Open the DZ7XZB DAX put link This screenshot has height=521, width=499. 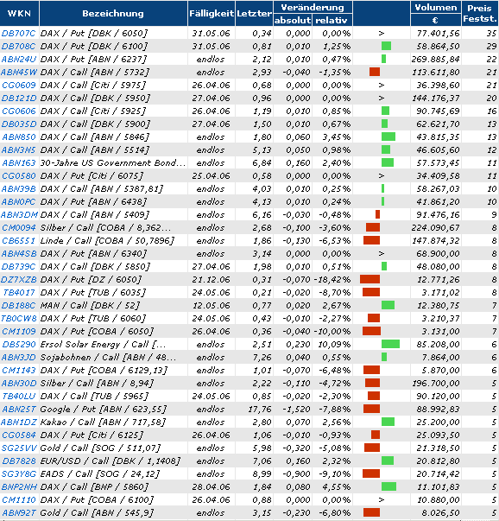coord(19,279)
